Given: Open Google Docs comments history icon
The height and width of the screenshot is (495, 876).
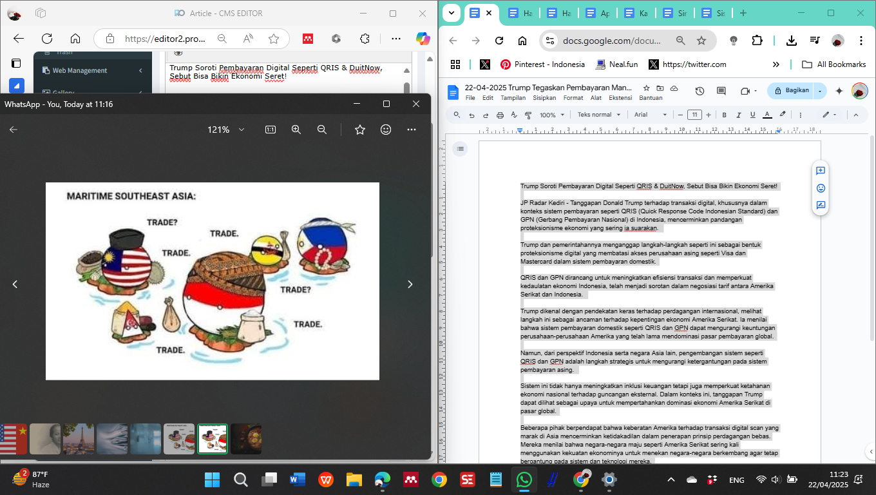Looking at the screenshot, I should [721, 91].
